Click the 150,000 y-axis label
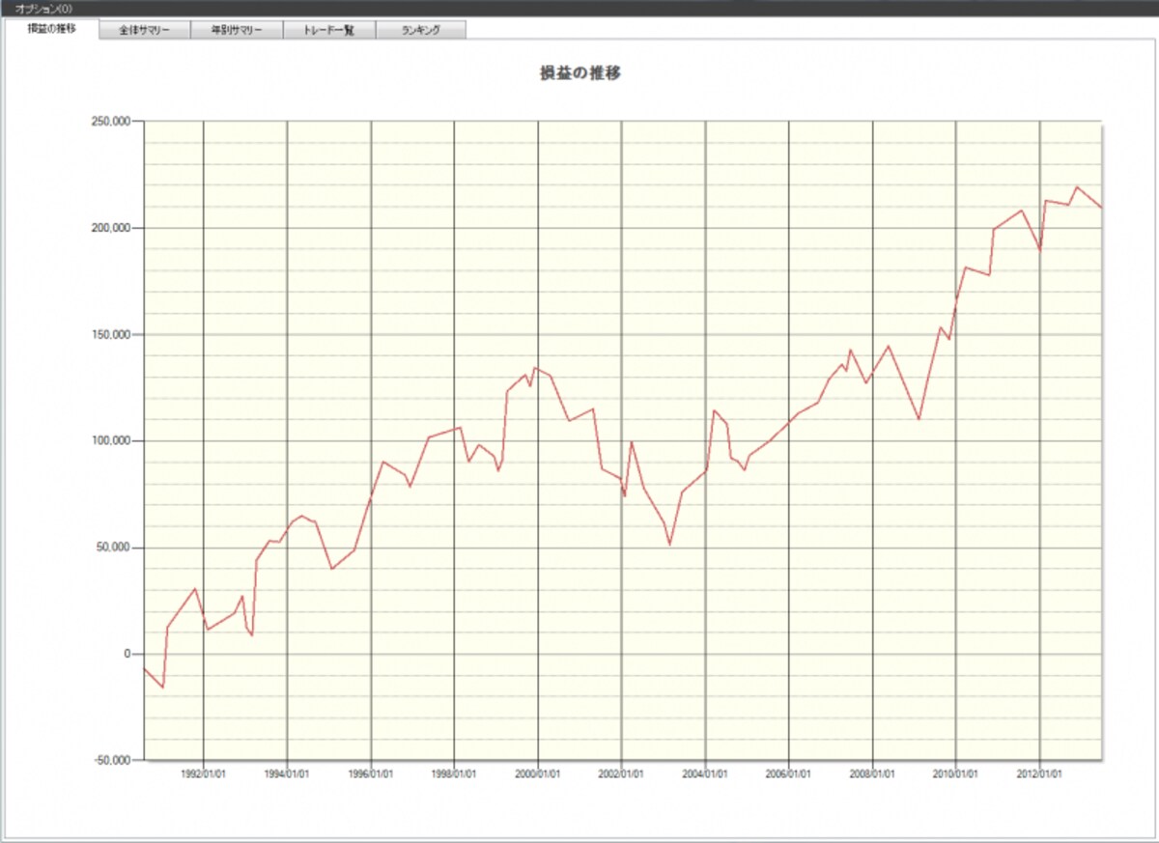Viewport: 1159px width, 843px height. (x=110, y=335)
